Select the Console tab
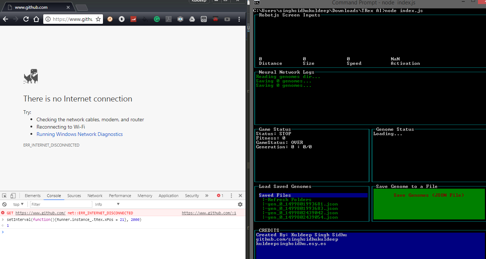This screenshot has height=259, width=486. pyautogui.click(x=54, y=196)
